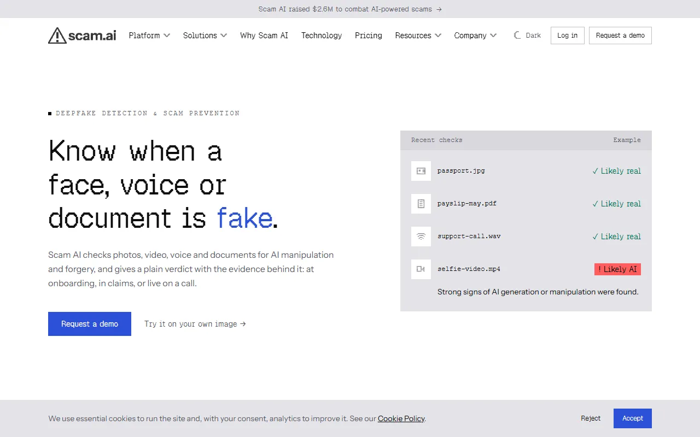Expand the Solutions dropdown menu
This screenshot has width=700, height=437.
[x=205, y=36]
